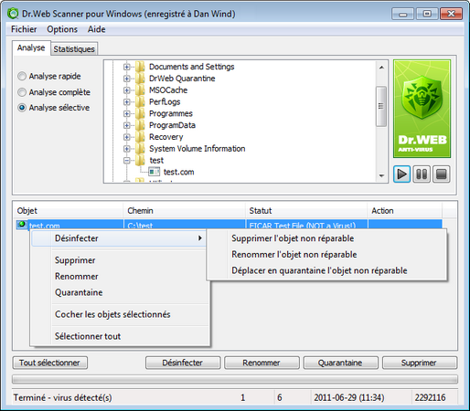
Task: Click the Programmes folder icon
Action: point(140,113)
